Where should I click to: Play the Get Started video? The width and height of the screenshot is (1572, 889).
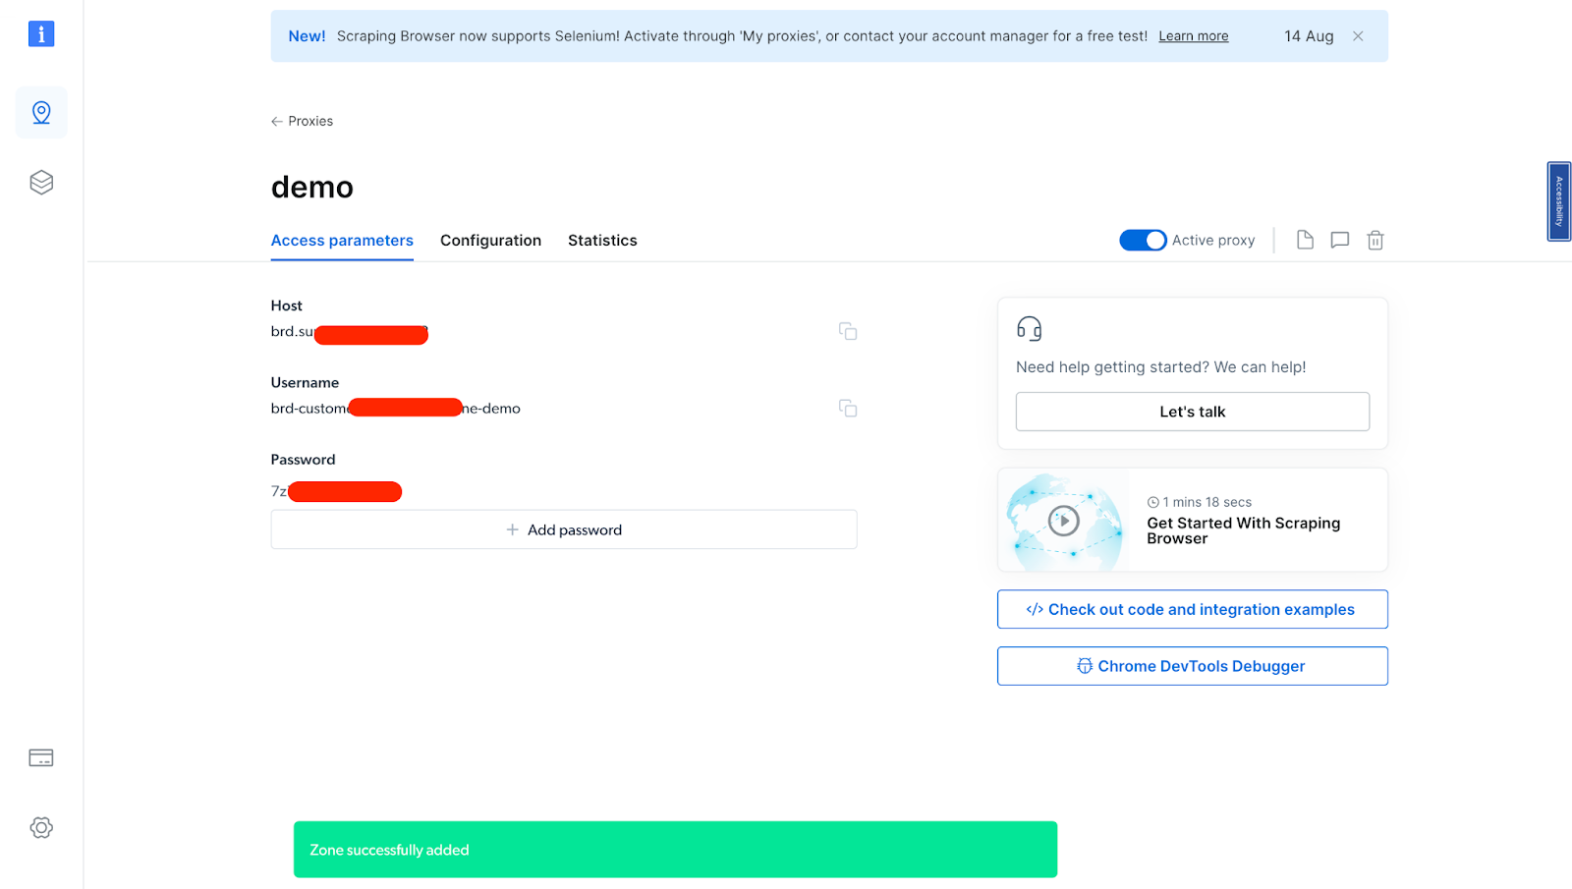coord(1063,521)
